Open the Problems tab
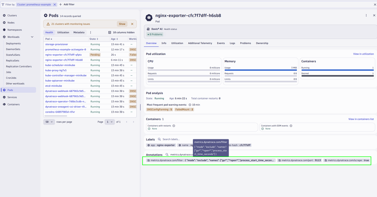The width and height of the screenshot is (377, 197). pyautogui.click(x=245, y=43)
